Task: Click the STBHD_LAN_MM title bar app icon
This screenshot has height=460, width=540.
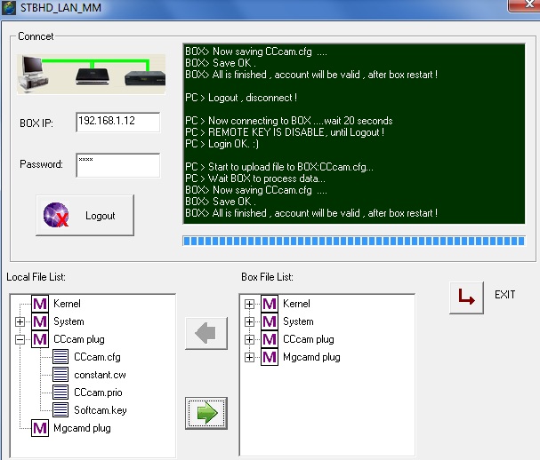Action: (9, 8)
